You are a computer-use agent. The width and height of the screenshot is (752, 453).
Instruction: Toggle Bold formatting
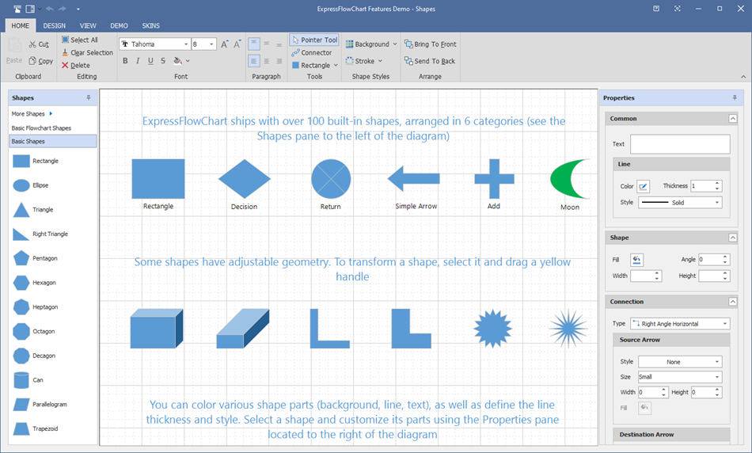[125, 61]
